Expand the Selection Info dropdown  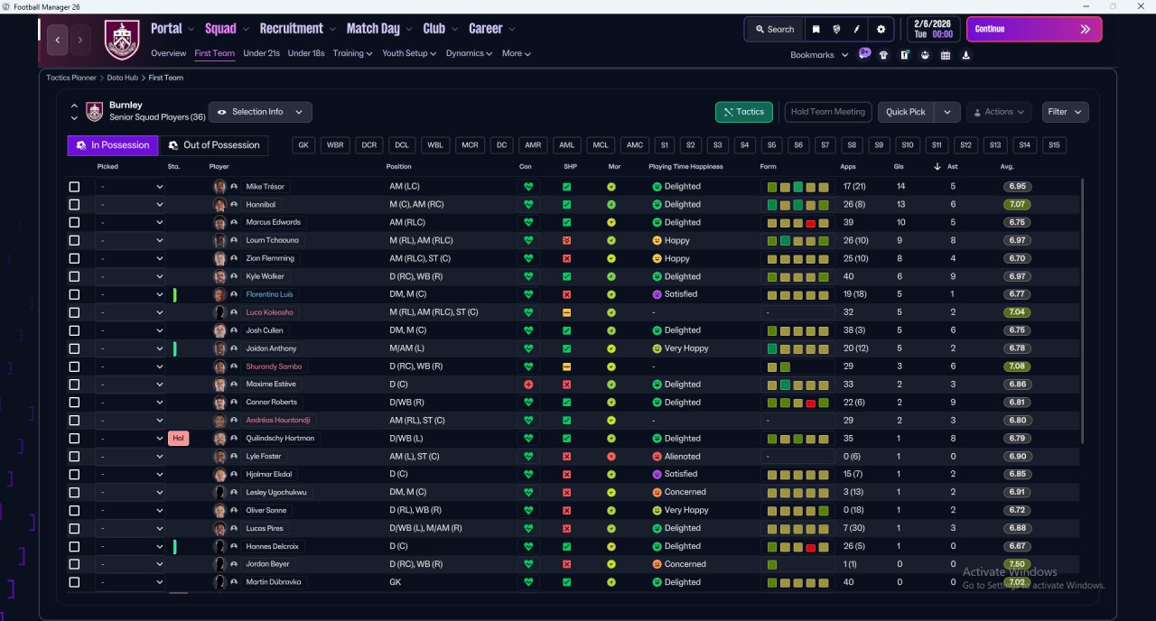click(260, 112)
